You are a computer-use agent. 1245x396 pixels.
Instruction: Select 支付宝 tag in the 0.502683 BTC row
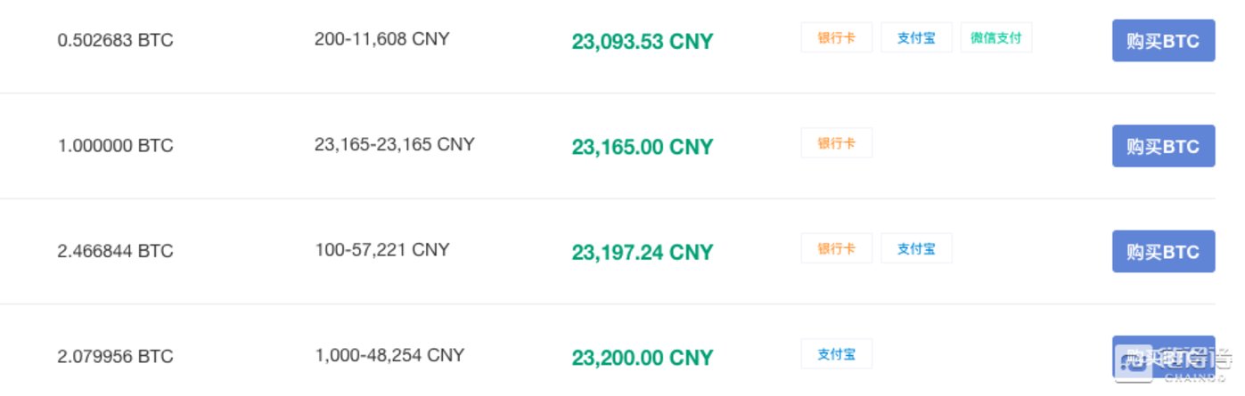916,38
